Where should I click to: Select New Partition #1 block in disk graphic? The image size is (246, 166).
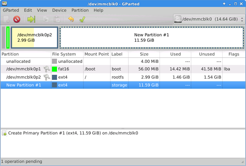152,38
